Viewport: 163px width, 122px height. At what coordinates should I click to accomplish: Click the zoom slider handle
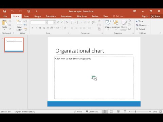136,111
